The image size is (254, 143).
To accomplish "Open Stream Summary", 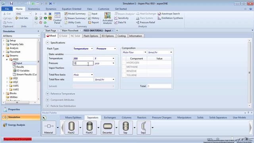I will 75,18.
